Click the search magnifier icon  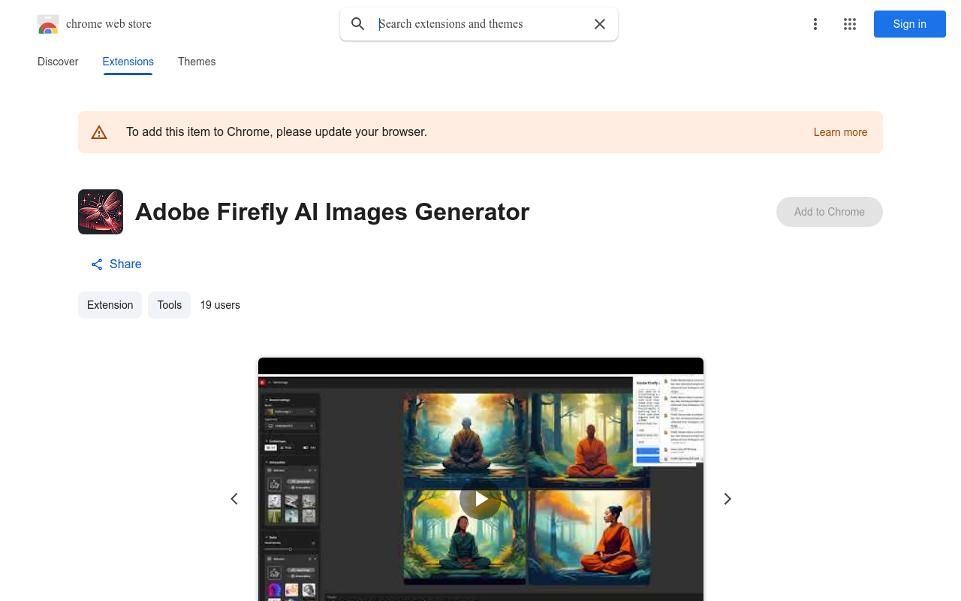[358, 24]
